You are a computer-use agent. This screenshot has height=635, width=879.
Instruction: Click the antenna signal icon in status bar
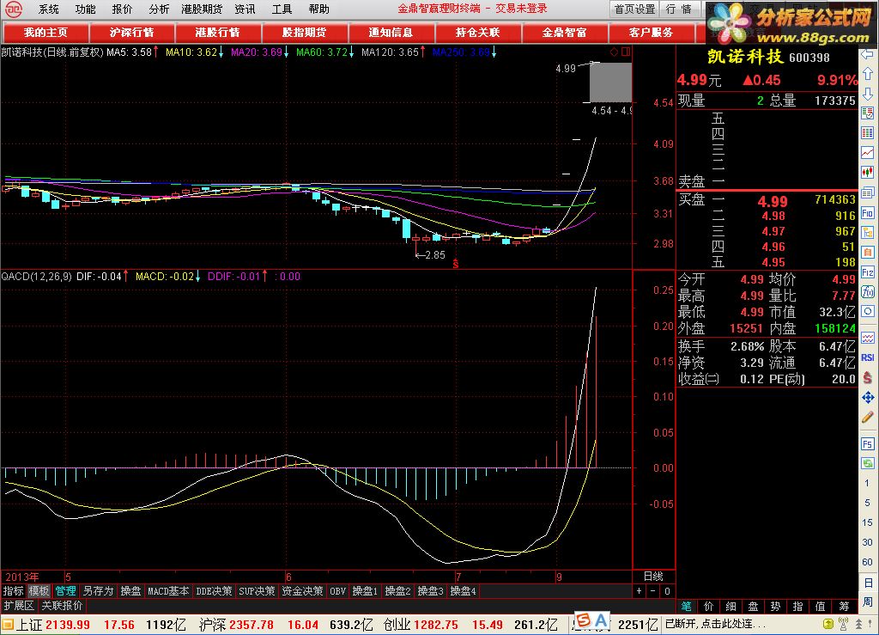coord(843,624)
